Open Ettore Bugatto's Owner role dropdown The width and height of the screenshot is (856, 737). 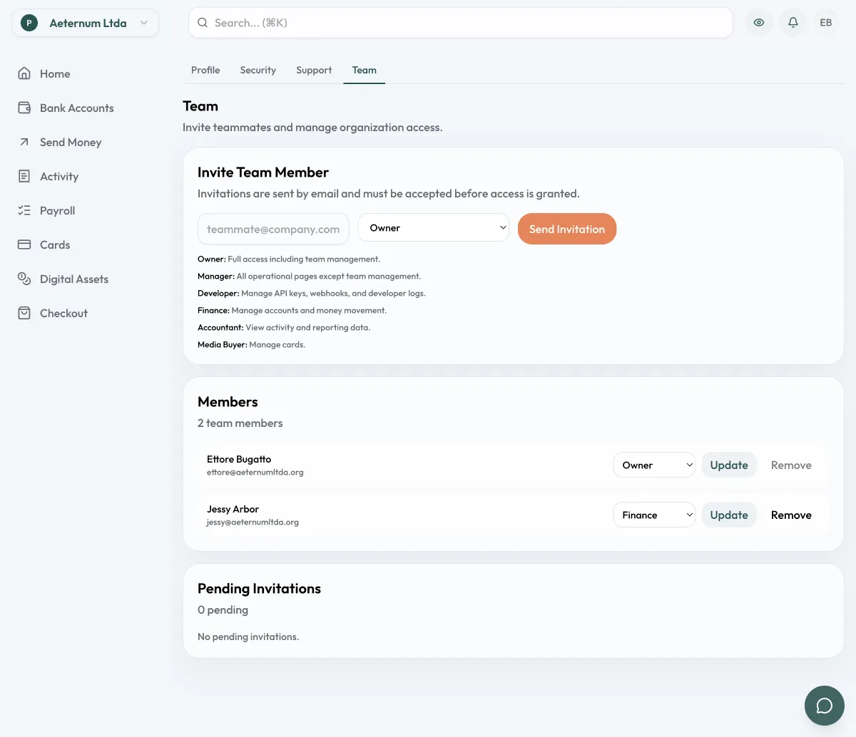point(654,465)
